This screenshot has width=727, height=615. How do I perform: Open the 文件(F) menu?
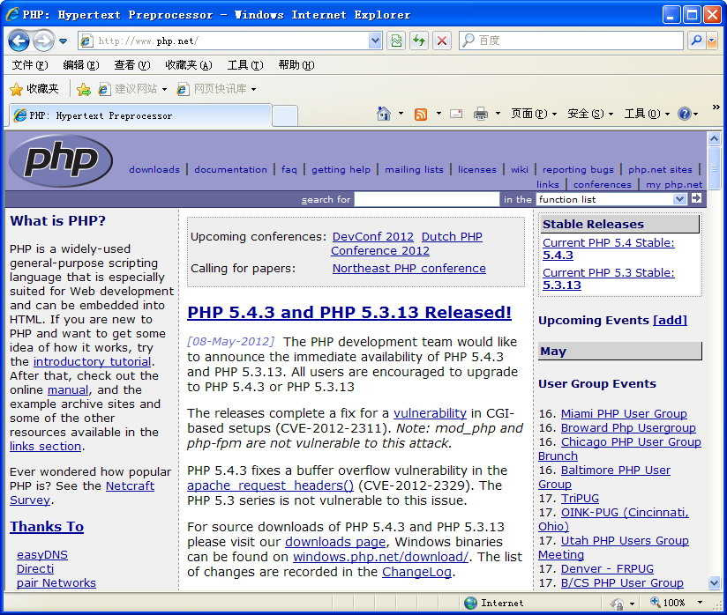point(30,65)
